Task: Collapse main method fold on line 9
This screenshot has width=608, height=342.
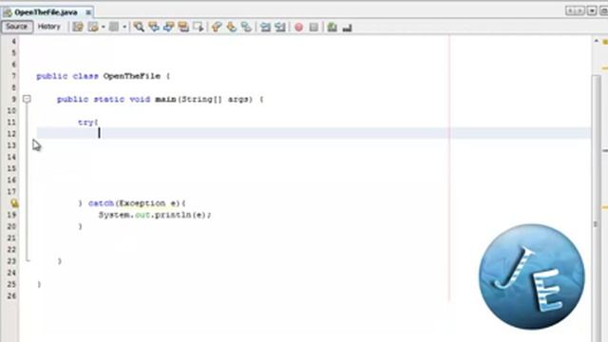Action: [27, 99]
